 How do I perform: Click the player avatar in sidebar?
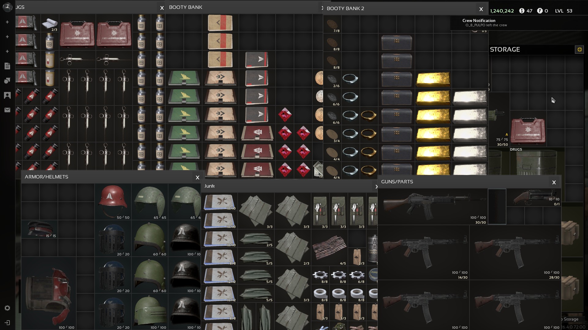[x=7, y=7]
